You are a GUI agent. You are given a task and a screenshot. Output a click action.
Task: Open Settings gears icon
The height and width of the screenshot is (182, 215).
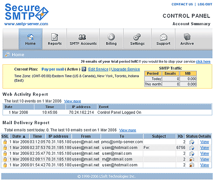[137, 37]
